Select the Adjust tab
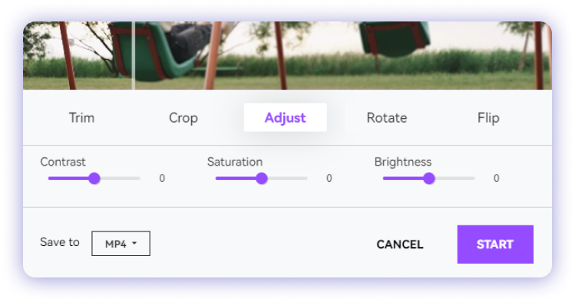Screen dimensions: 575x302 pyautogui.click(x=286, y=117)
